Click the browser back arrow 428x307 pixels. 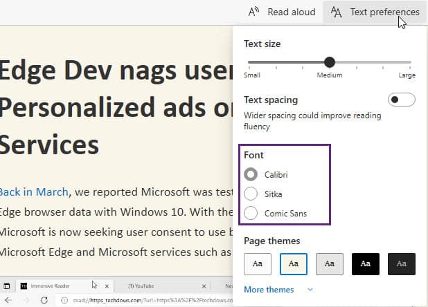(7, 300)
